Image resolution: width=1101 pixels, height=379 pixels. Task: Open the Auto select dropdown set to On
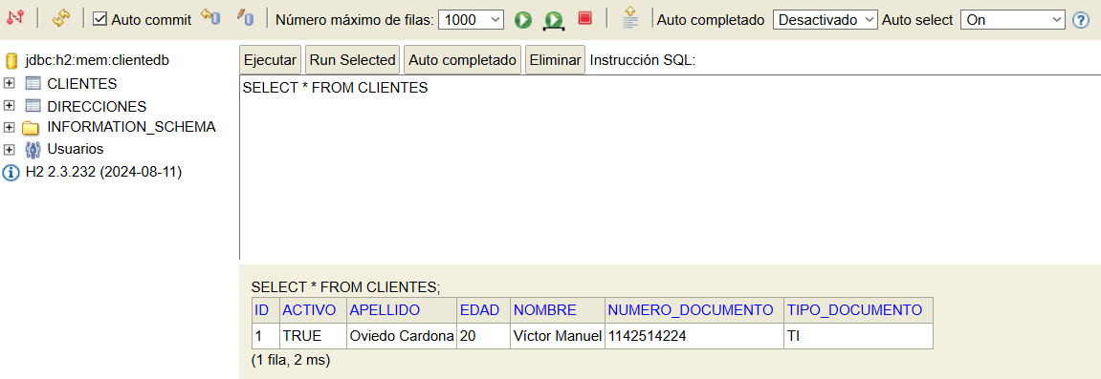(x=1013, y=20)
